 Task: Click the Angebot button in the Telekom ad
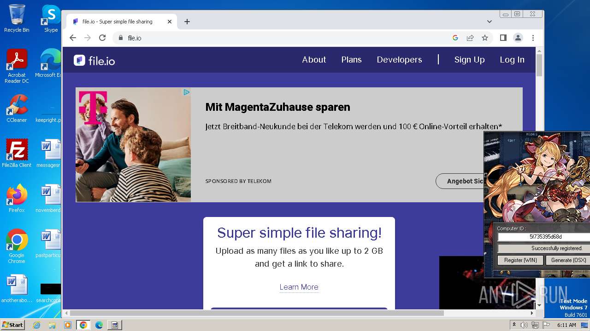(460, 181)
